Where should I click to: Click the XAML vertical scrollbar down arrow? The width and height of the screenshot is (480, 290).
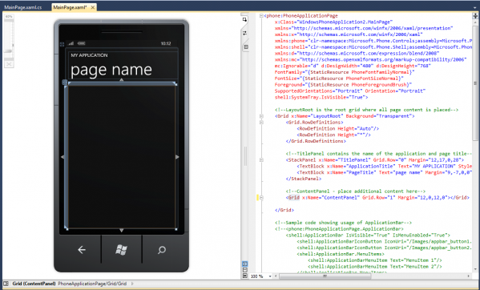[475, 270]
